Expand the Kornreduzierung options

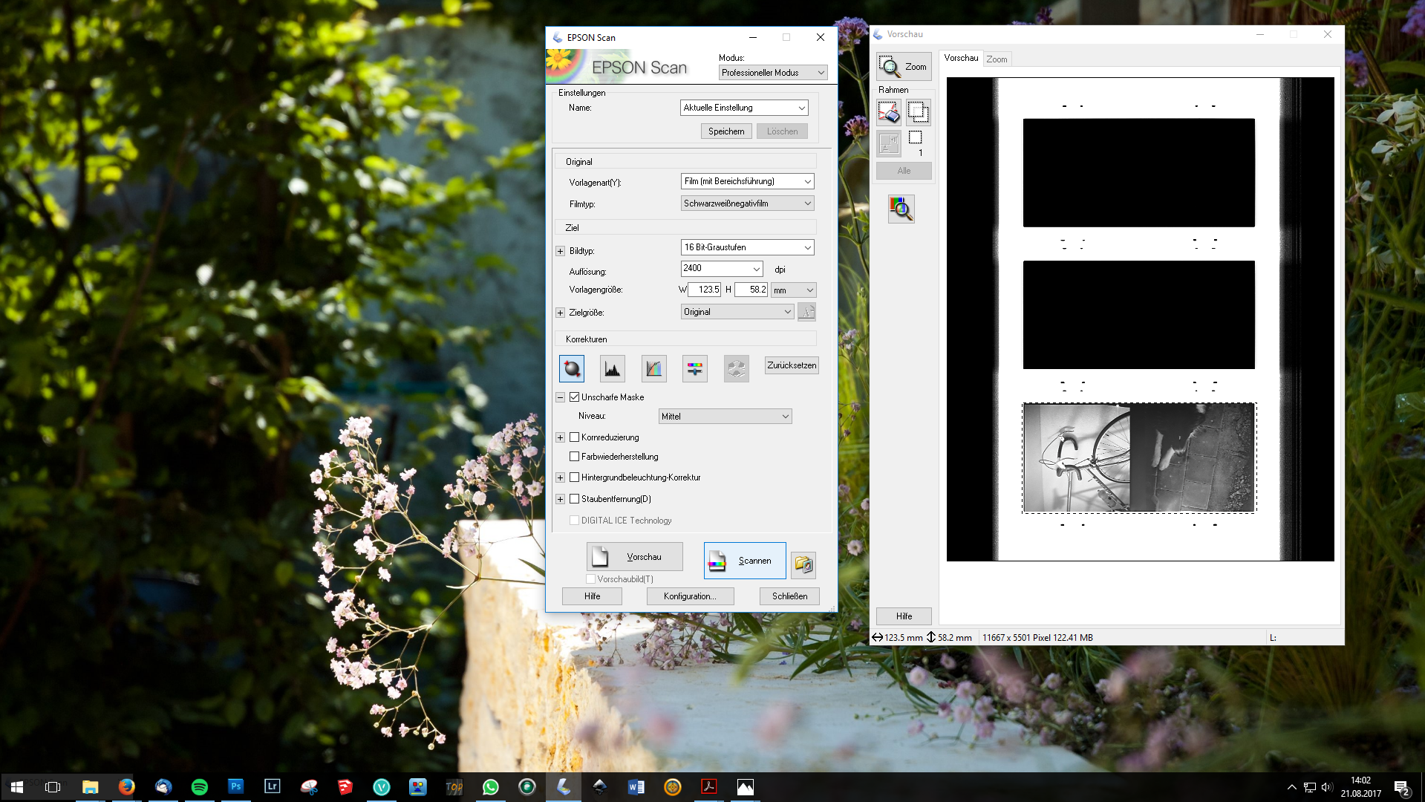561,438
